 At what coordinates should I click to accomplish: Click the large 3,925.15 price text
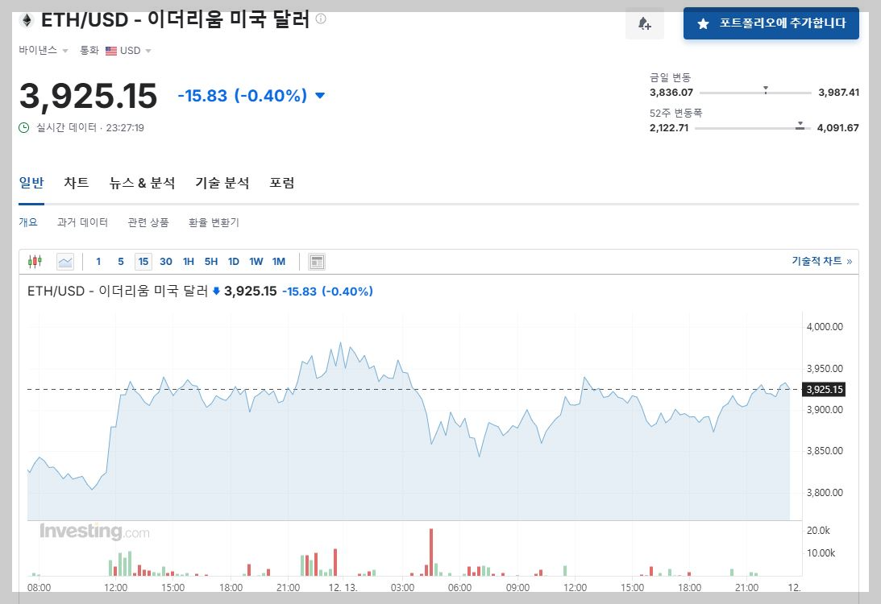point(88,96)
